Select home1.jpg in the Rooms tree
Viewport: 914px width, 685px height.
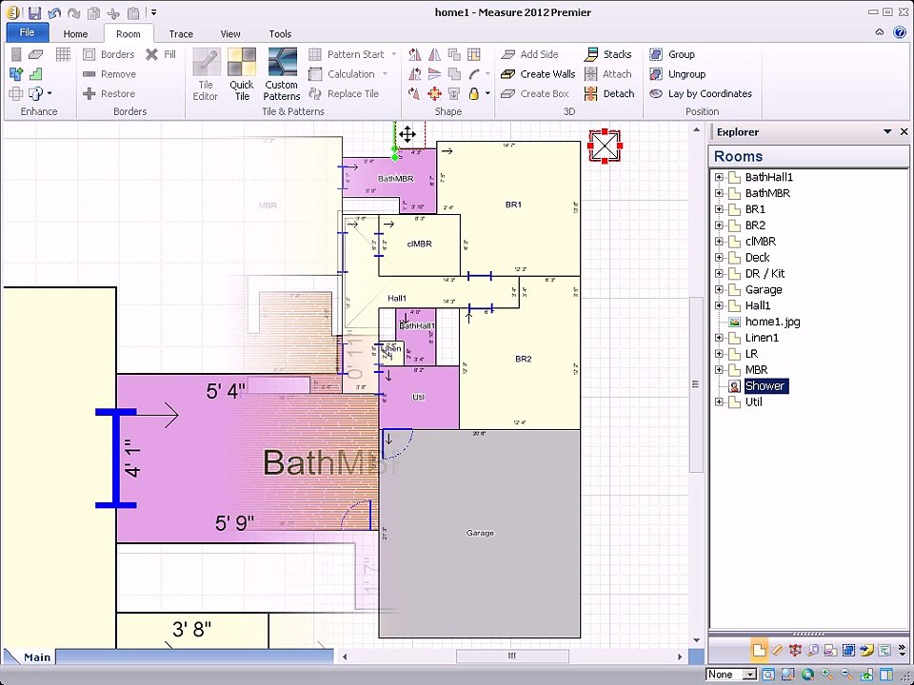(772, 322)
